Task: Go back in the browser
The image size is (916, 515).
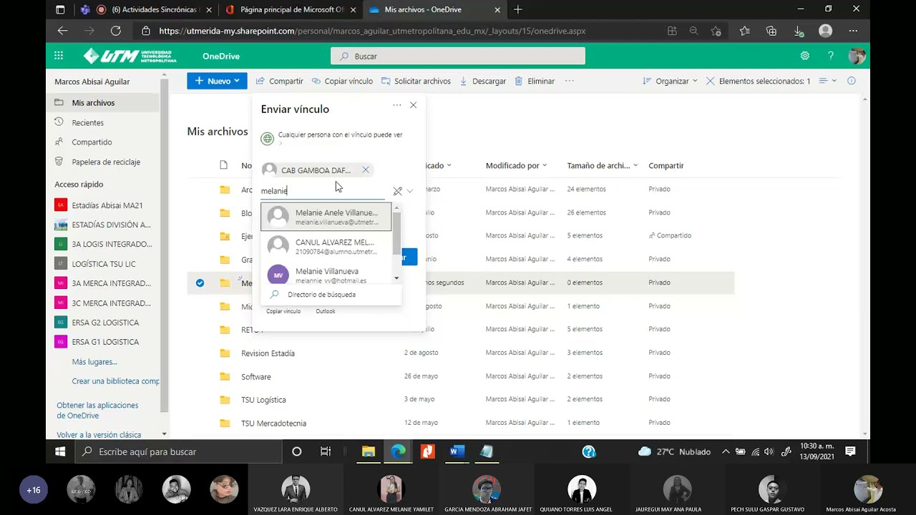Action: coord(62,31)
